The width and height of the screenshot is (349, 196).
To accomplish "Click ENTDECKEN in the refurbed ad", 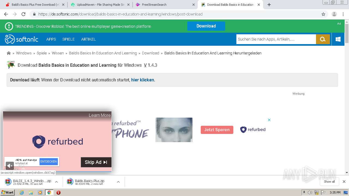I will click(x=49, y=161).
